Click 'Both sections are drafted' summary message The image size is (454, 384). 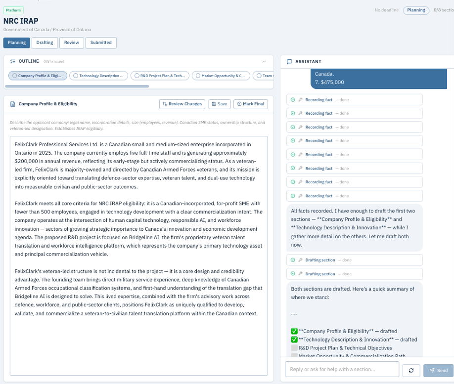pos(355,319)
